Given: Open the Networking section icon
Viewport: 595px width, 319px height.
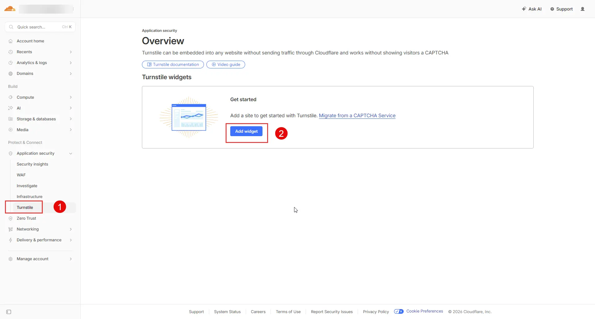Looking at the screenshot, I should 11,229.
